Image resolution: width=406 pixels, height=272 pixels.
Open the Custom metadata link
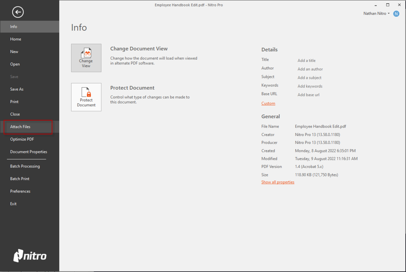click(268, 103)
